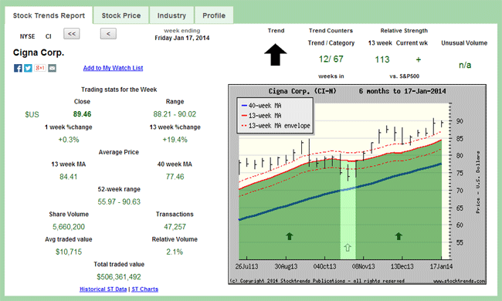Click trend counter 12/ 67
This screenshot has width=502, height=301.
coord(331,59)
